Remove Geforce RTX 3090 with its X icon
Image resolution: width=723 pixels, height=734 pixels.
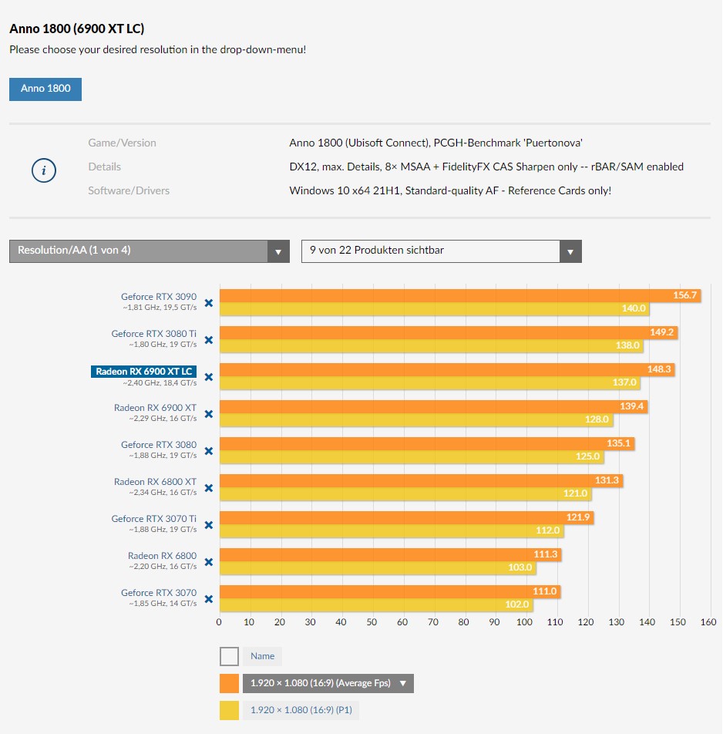click(x=208, y=303)
